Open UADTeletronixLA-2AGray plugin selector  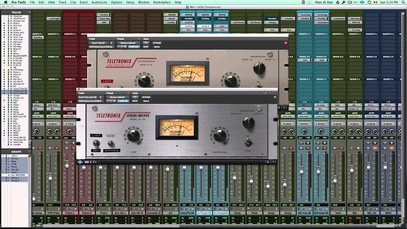point(101,47)
